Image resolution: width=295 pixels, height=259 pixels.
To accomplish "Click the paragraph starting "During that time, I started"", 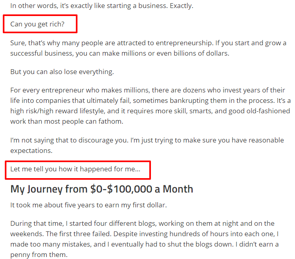I will [x=144, y=239].
